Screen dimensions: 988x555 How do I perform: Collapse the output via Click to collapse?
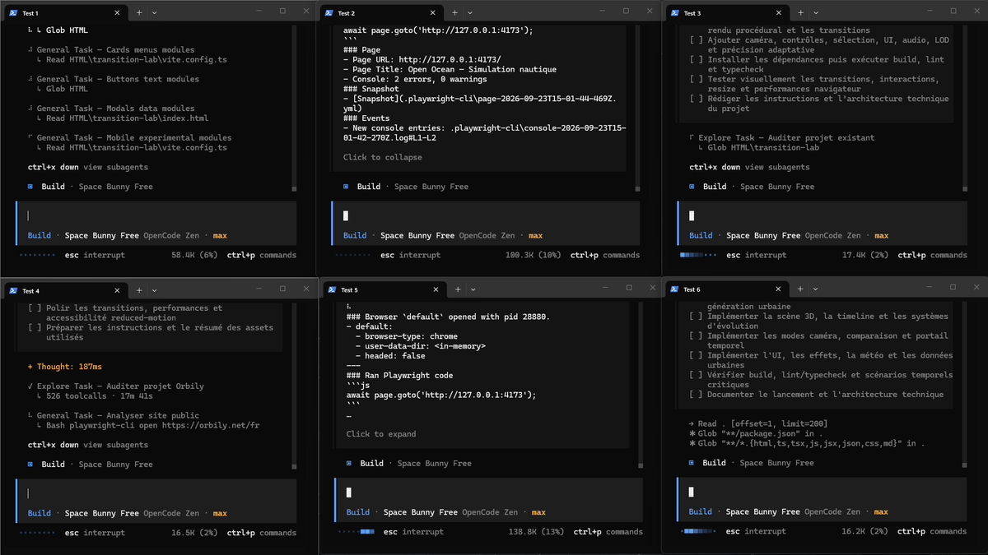383,157
